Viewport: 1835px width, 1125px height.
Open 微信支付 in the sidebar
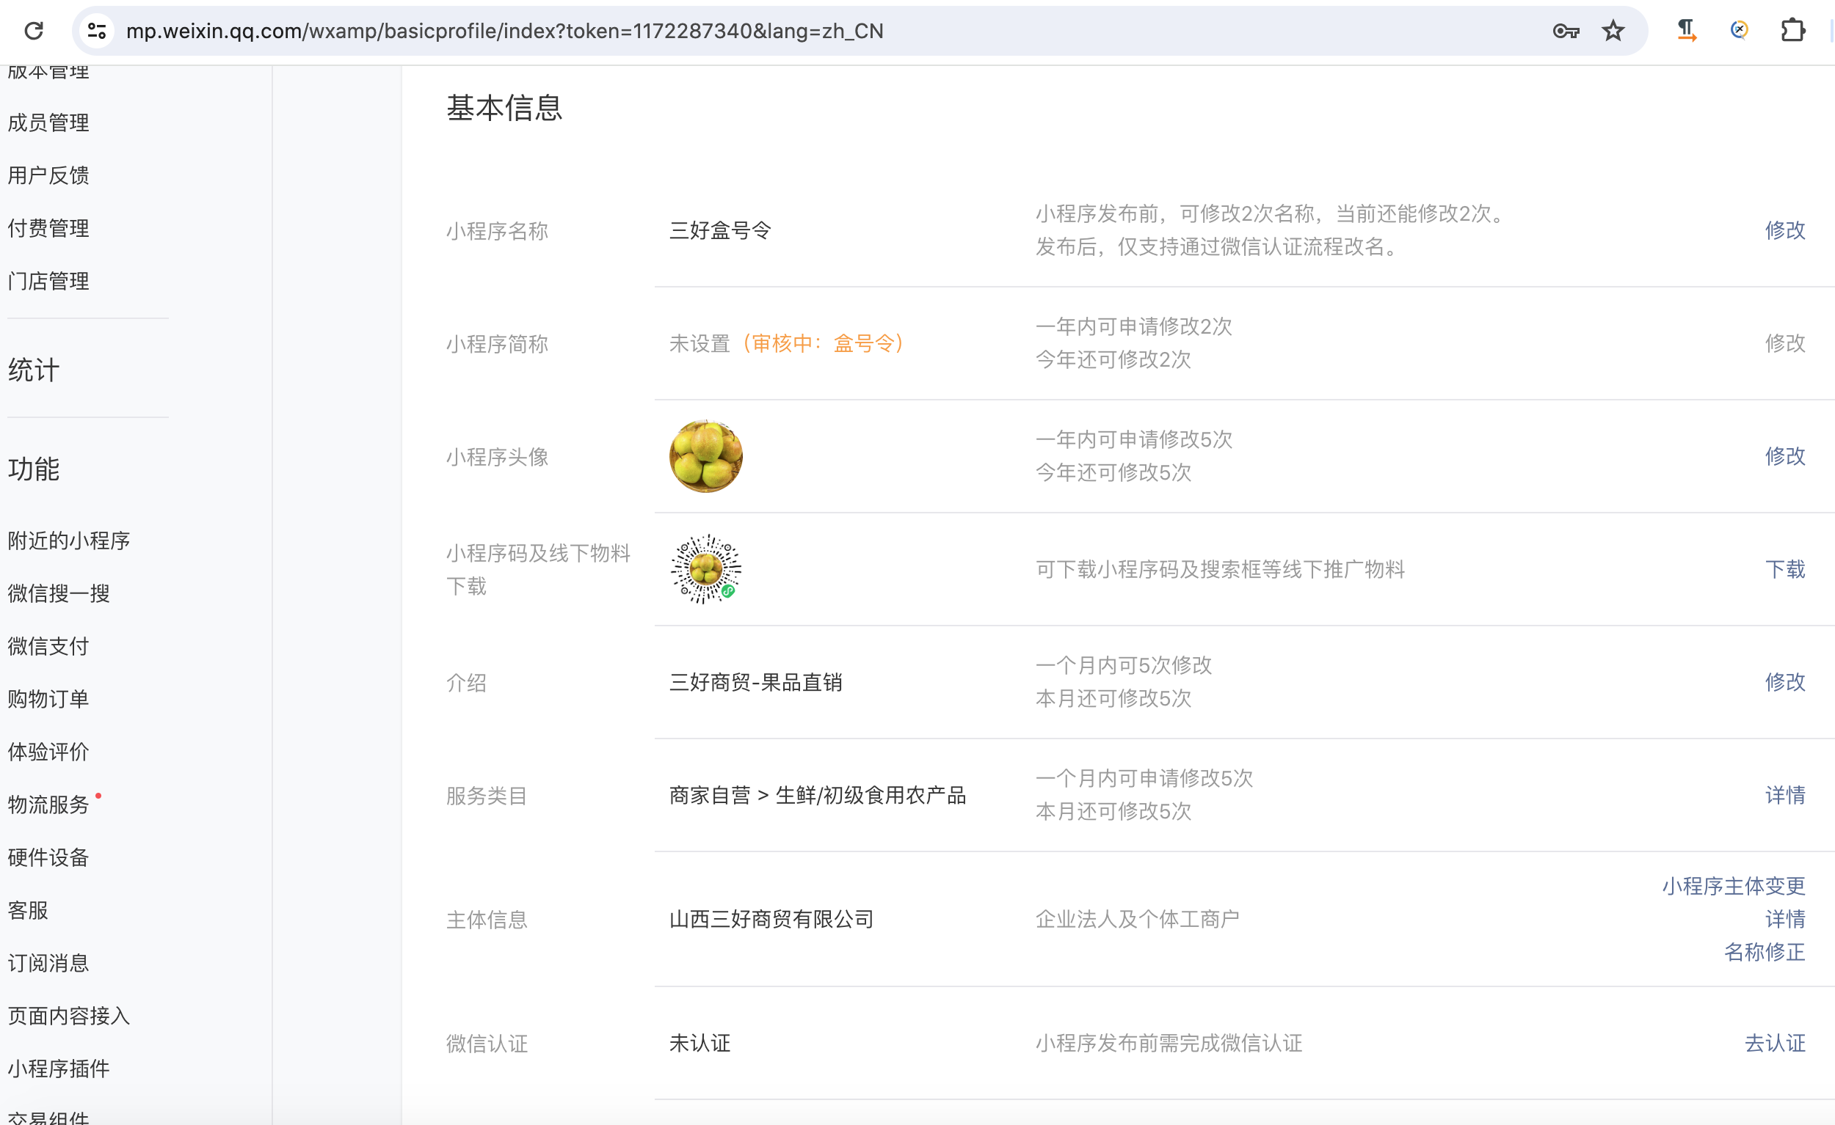[48, 646]
